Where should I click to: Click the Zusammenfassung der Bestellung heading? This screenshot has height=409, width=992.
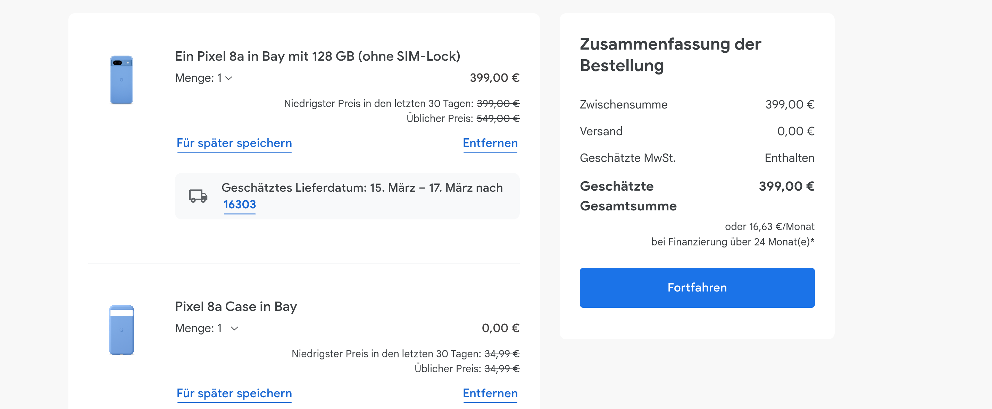click(x=670, y=54)
